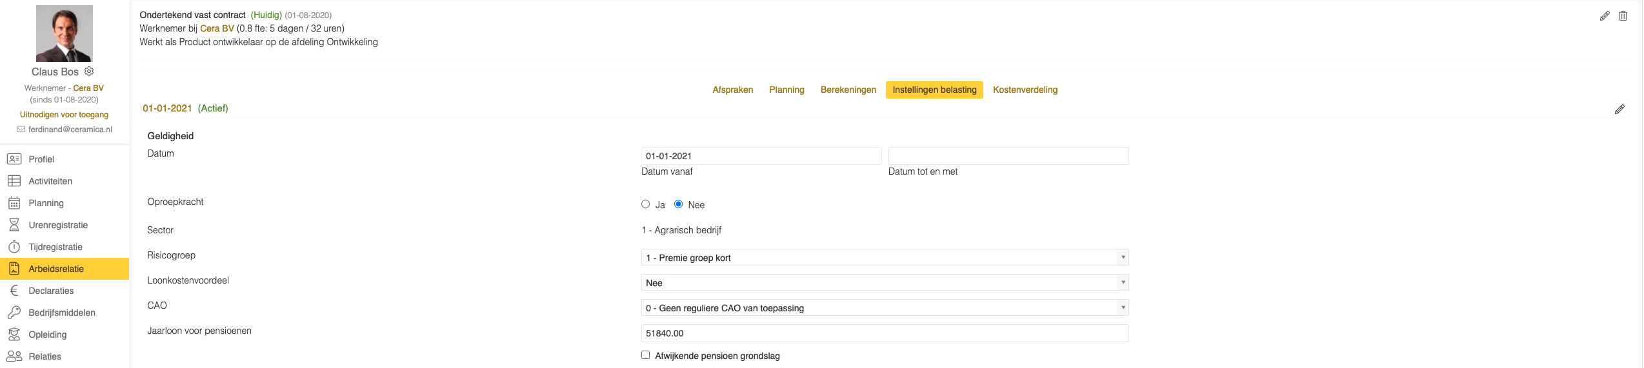1644x368 pixels.
Task: Click Uitnodigen voor toegang link
Action: 64,115
